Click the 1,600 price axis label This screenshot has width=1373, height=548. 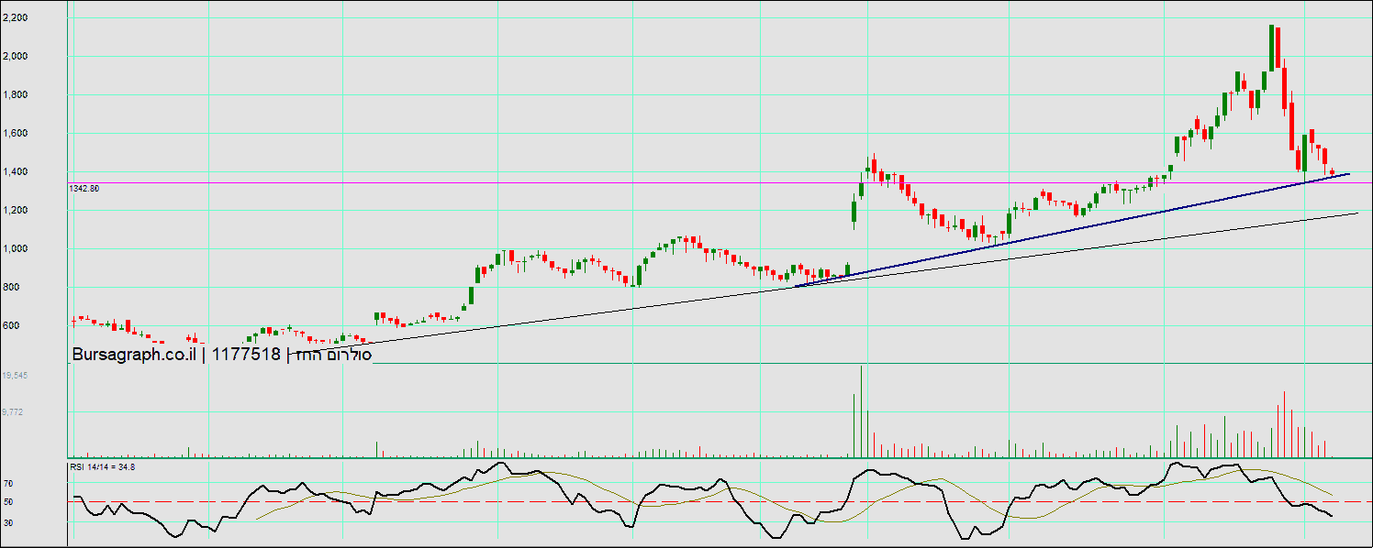coord(15,133)
